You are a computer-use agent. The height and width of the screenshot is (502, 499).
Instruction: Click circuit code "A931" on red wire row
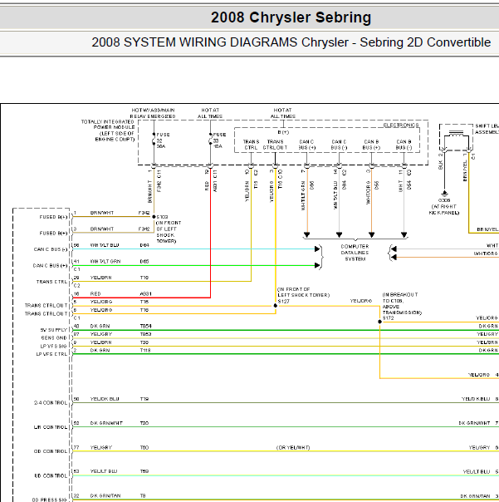[x=145, y=294]
